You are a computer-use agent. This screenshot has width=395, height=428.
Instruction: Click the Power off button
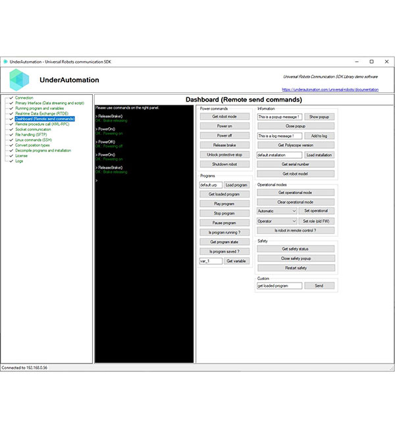224,136
